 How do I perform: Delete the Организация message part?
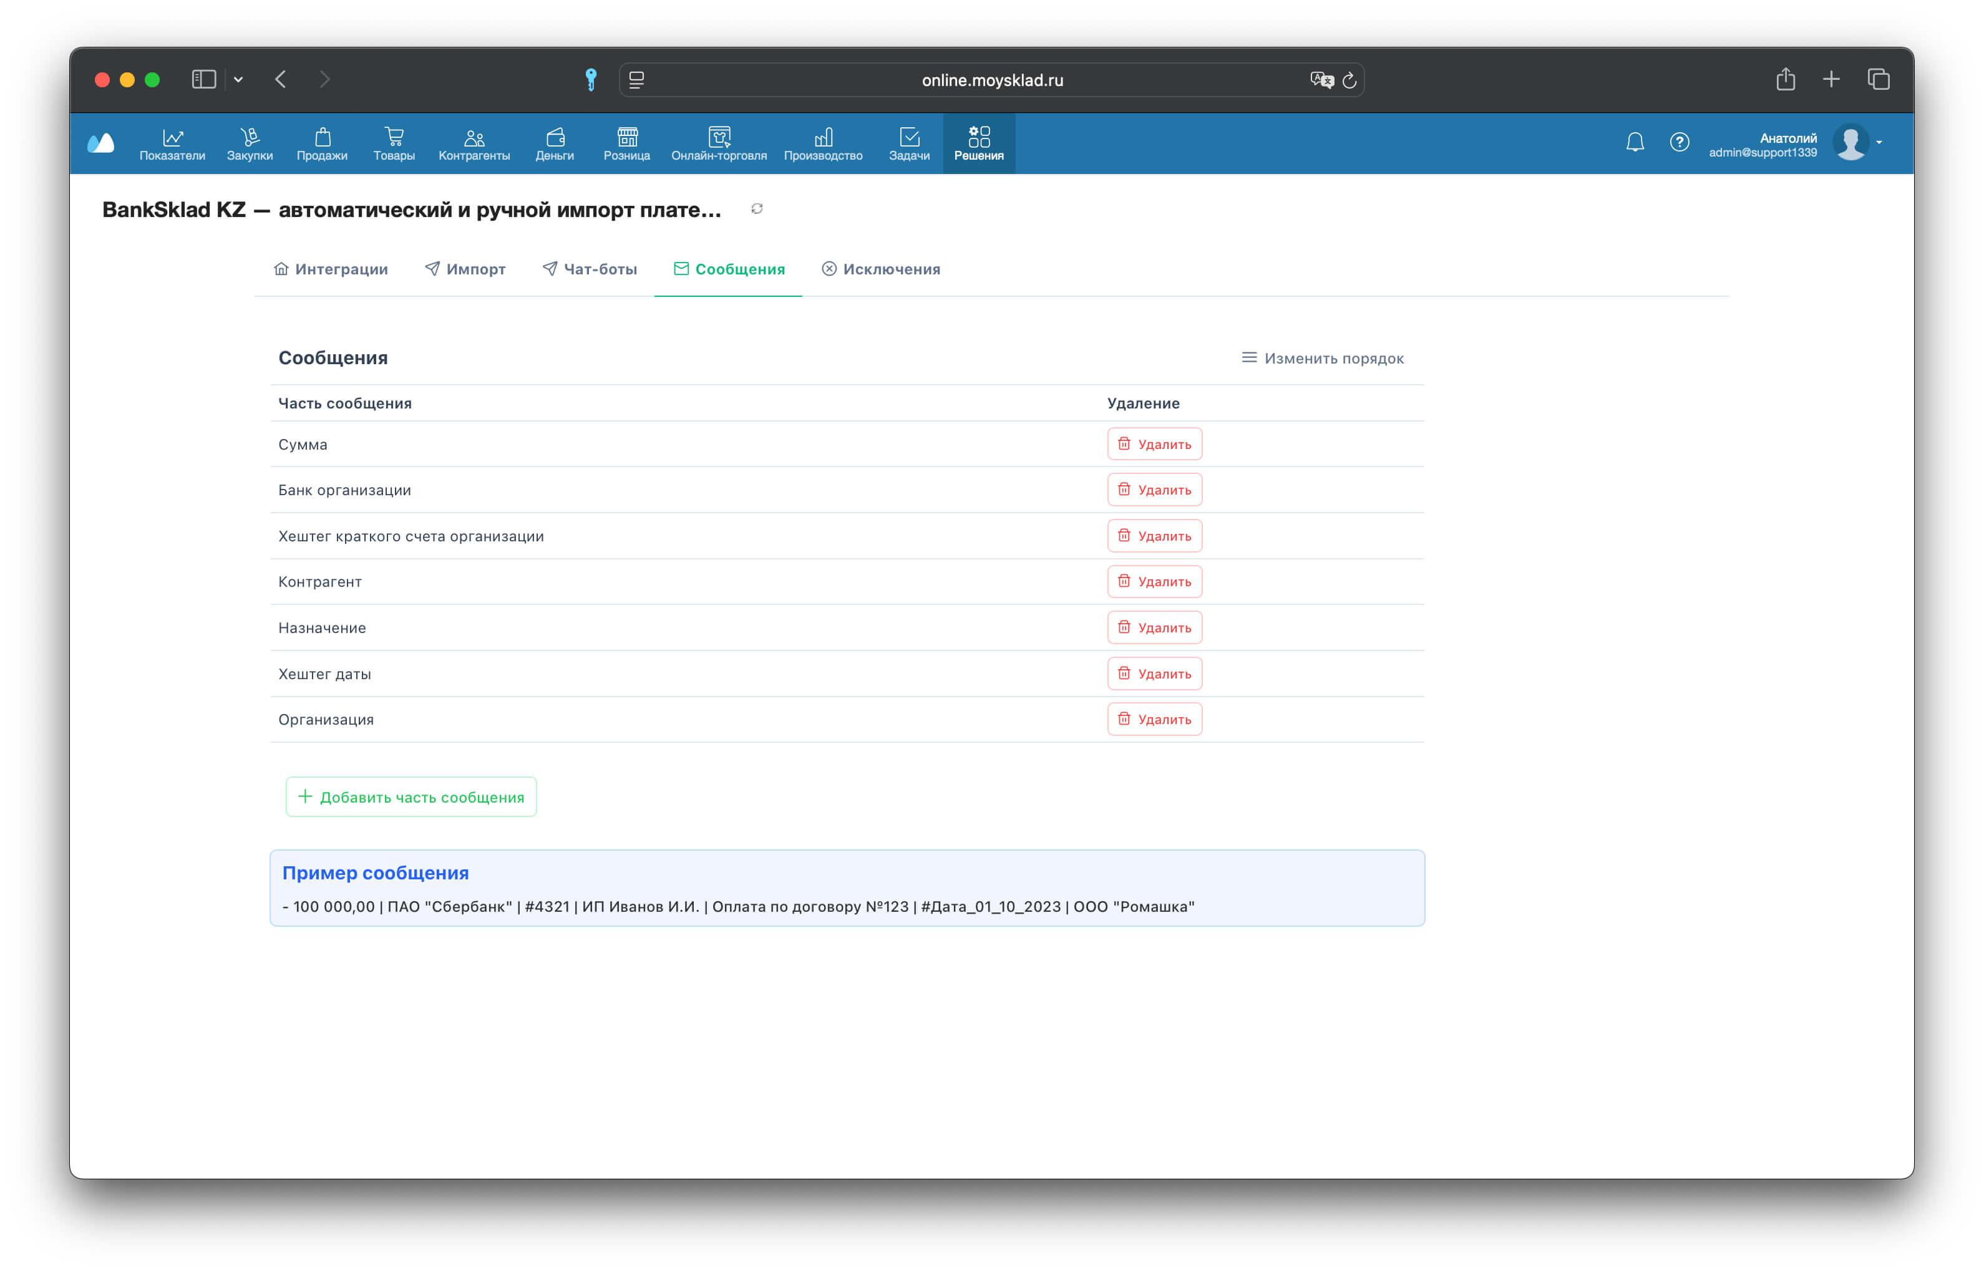click(1154, 720)
